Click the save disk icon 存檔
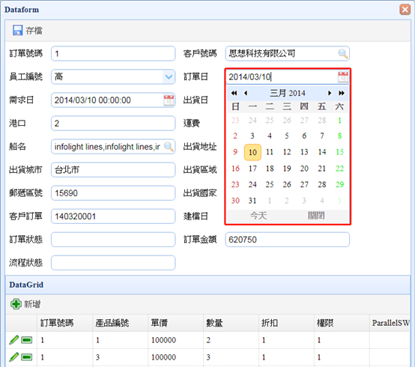Viewport: 415px width, 367px height. 17,31
